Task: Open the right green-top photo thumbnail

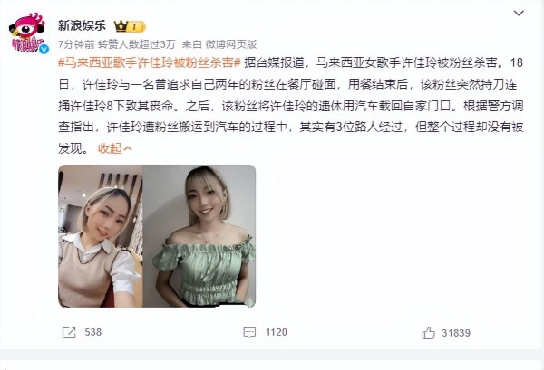Action: pos(199,236)
